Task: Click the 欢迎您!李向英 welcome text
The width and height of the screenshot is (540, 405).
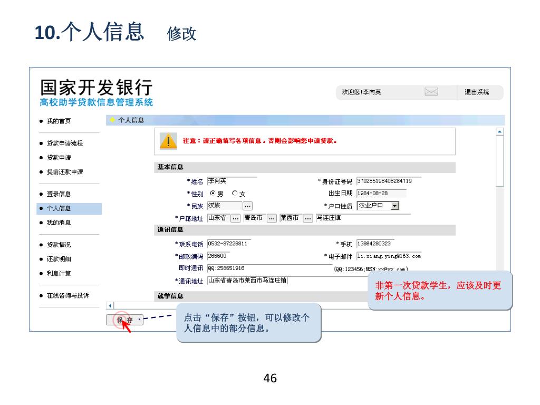Action: (x=361, y=92)
